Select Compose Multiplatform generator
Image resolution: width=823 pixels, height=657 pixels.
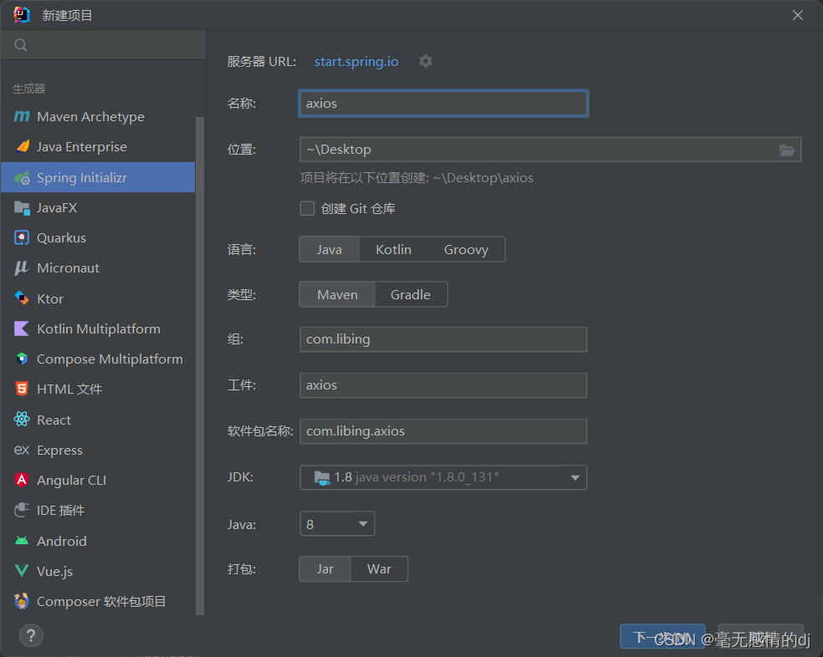pyautogui.click(x=98, y=359)
